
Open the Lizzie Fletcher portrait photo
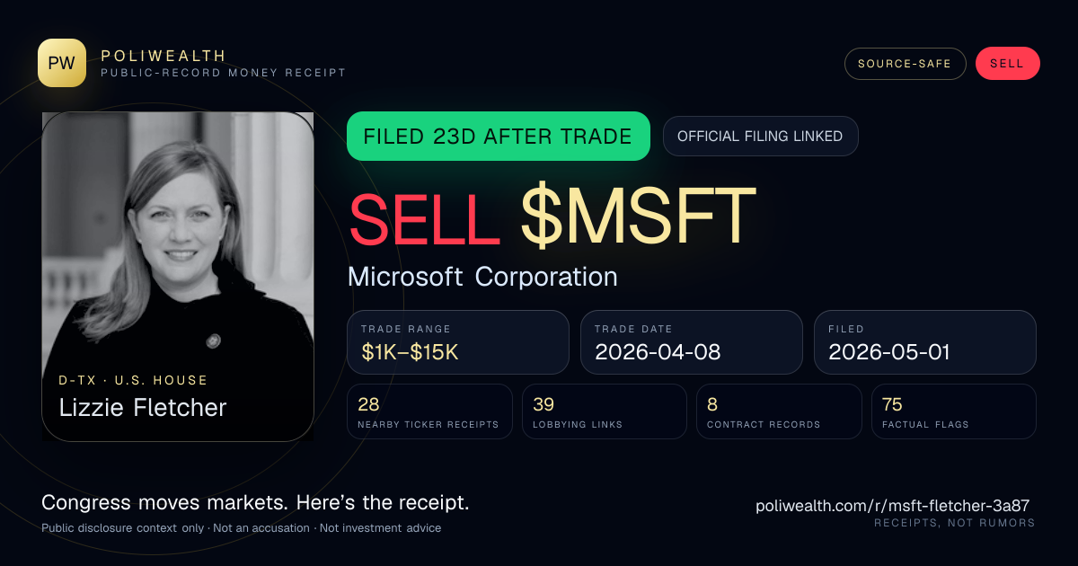(178, 277)
